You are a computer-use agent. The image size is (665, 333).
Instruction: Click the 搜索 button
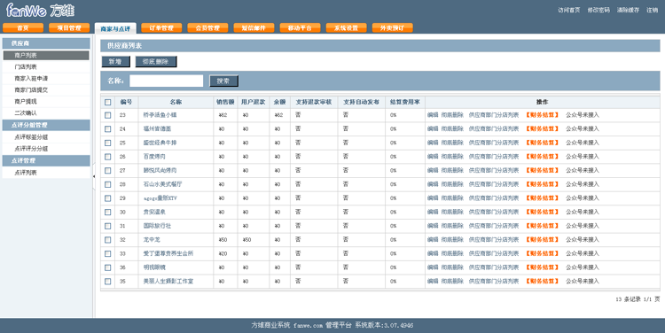click(224, 81)
